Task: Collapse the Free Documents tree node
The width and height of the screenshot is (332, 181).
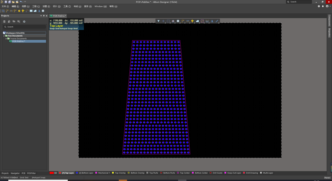Action: 4,36
